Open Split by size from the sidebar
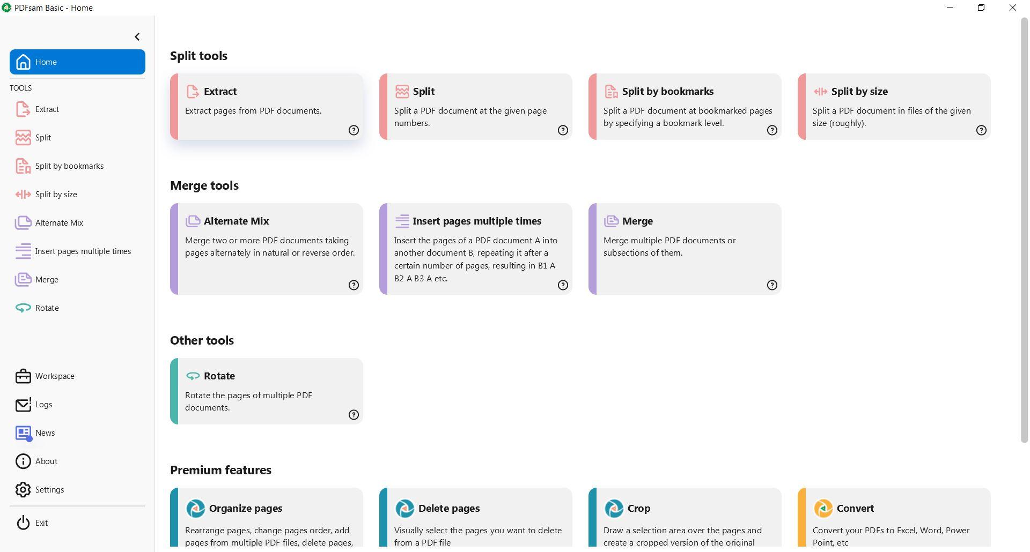1030x552 pixels. [x=56, y=195]
